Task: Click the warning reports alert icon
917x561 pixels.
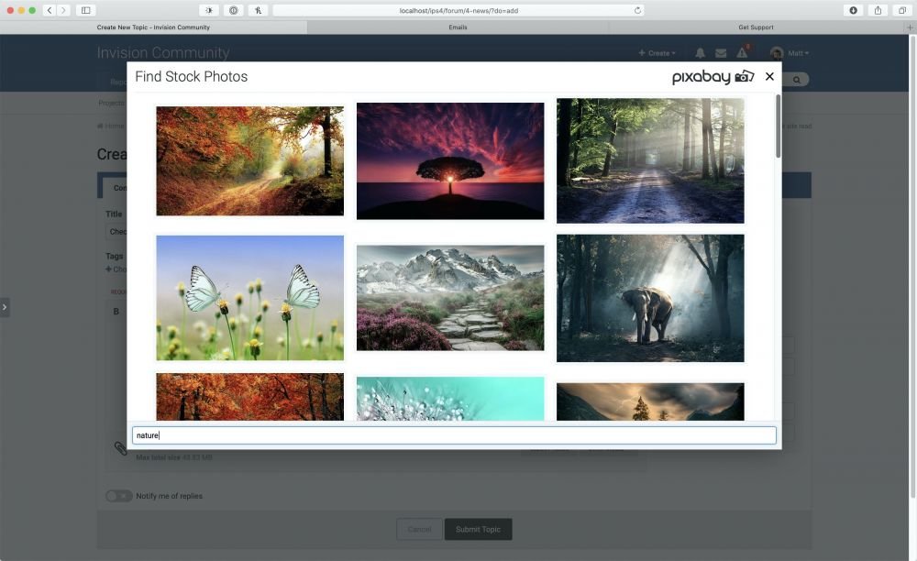Action: pyautogui.click(x=742, y=54)
